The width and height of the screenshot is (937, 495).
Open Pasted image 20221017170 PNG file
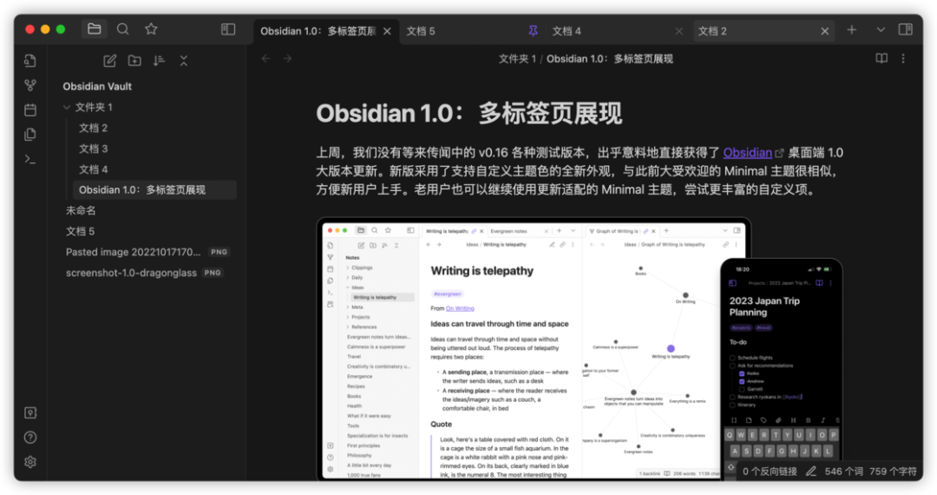[x=149, y=252]
